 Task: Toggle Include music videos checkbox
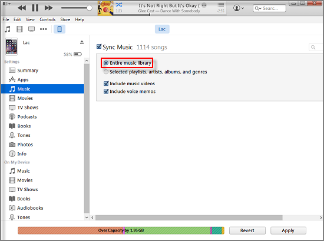(x=106, y=83)
